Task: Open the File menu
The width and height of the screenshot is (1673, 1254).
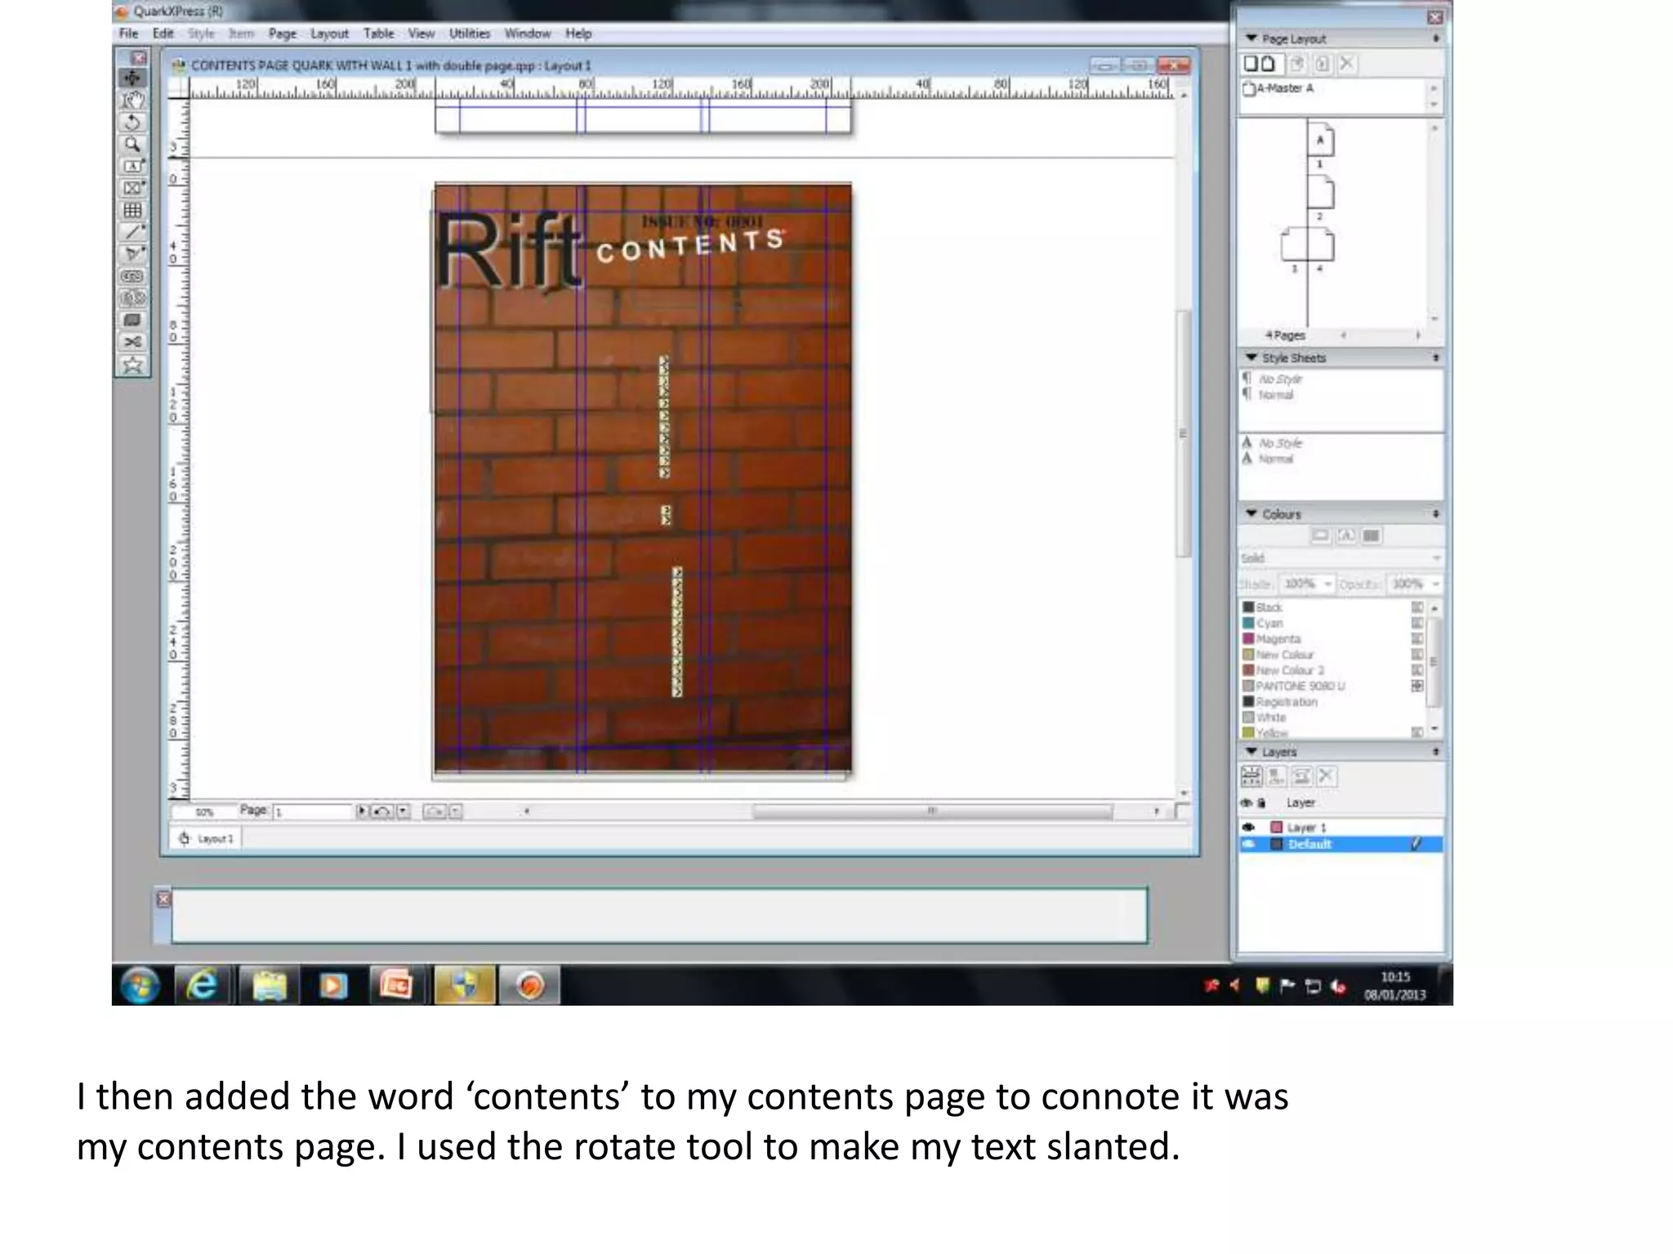Action: 128,33
